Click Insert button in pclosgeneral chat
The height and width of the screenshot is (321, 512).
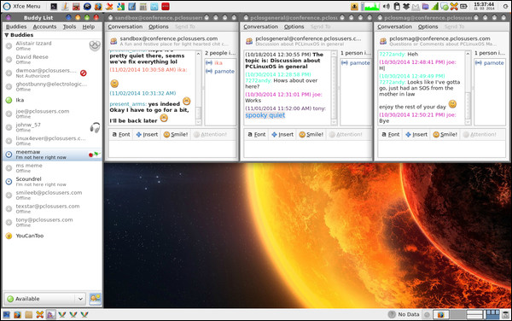(282, 134)
